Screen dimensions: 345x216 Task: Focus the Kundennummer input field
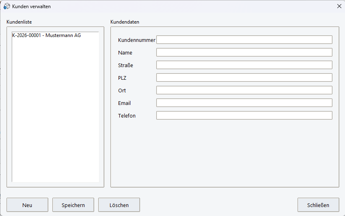[244, 40]
